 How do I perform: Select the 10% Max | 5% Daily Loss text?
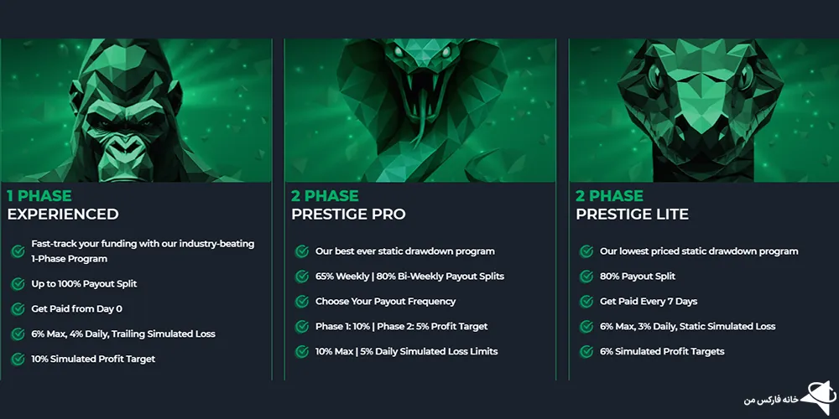click(x=406, y=352)
